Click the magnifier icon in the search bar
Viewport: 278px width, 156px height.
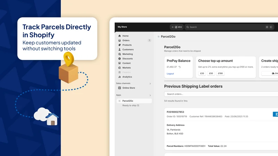(x=188, y=27)
